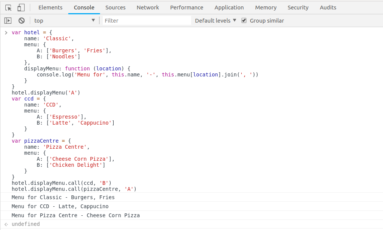Toggle the device toolbar icon
Image resolution: width=383 pixels, height=230 pixels.
point(21,8)
